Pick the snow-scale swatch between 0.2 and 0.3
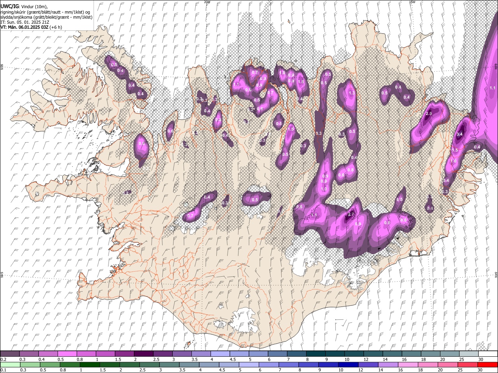The image size is (498, 373). pos(10,354)
